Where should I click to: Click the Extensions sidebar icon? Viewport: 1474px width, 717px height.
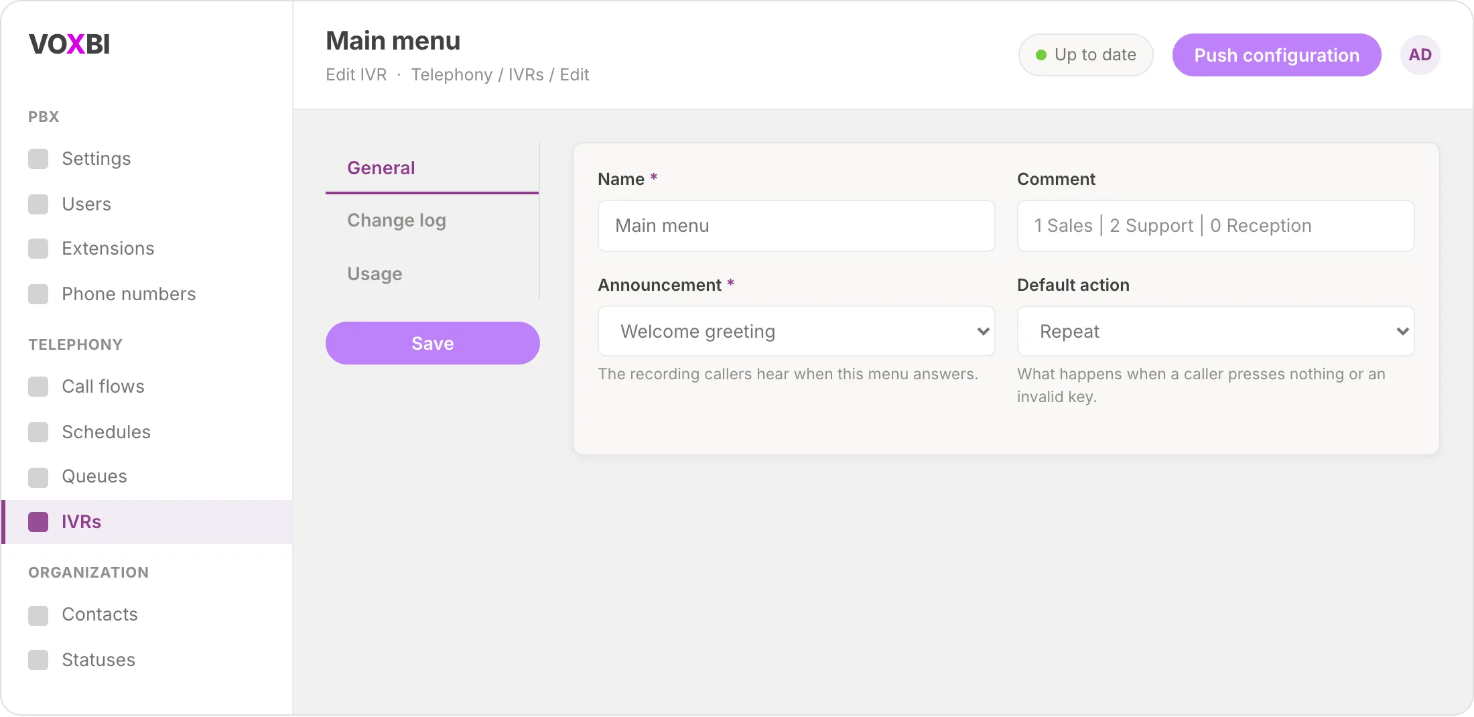[x=38, y=249]
